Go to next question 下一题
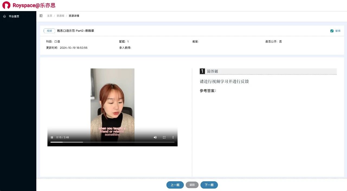The height and width of the screenshot is (191, 347). pyautogui.click(x=209, y=185)
